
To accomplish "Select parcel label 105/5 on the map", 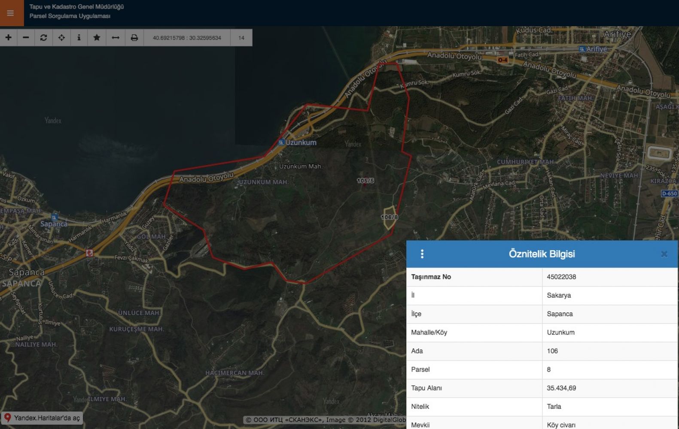I will pos(365,181).
